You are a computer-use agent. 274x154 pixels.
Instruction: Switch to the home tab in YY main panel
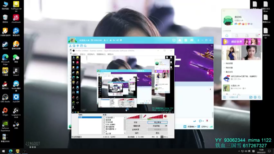click(x=227, y=36)
